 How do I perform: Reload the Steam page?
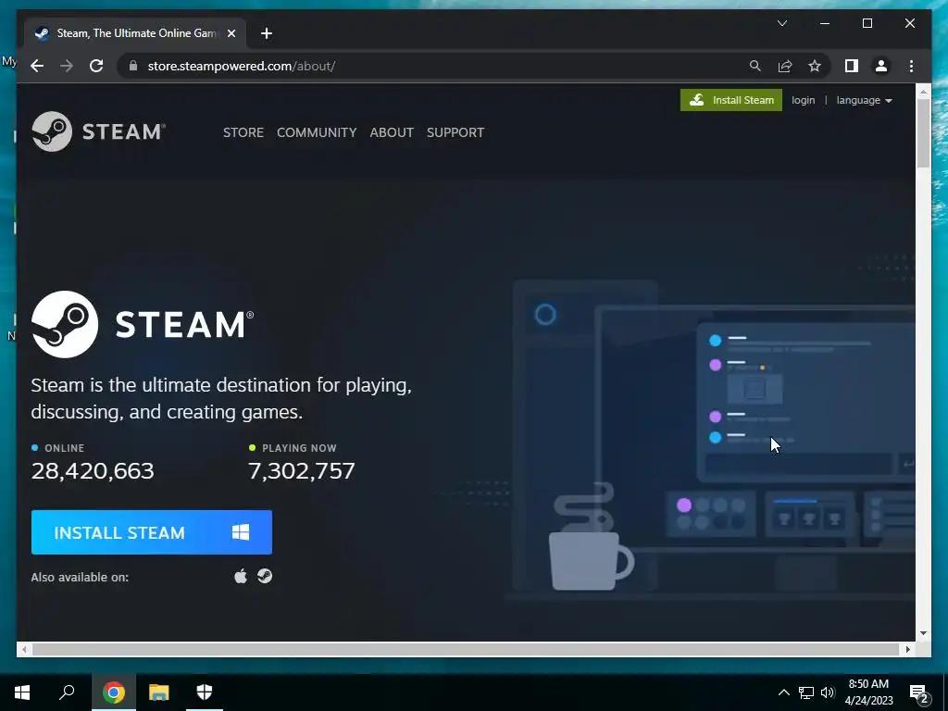point(96,66)
